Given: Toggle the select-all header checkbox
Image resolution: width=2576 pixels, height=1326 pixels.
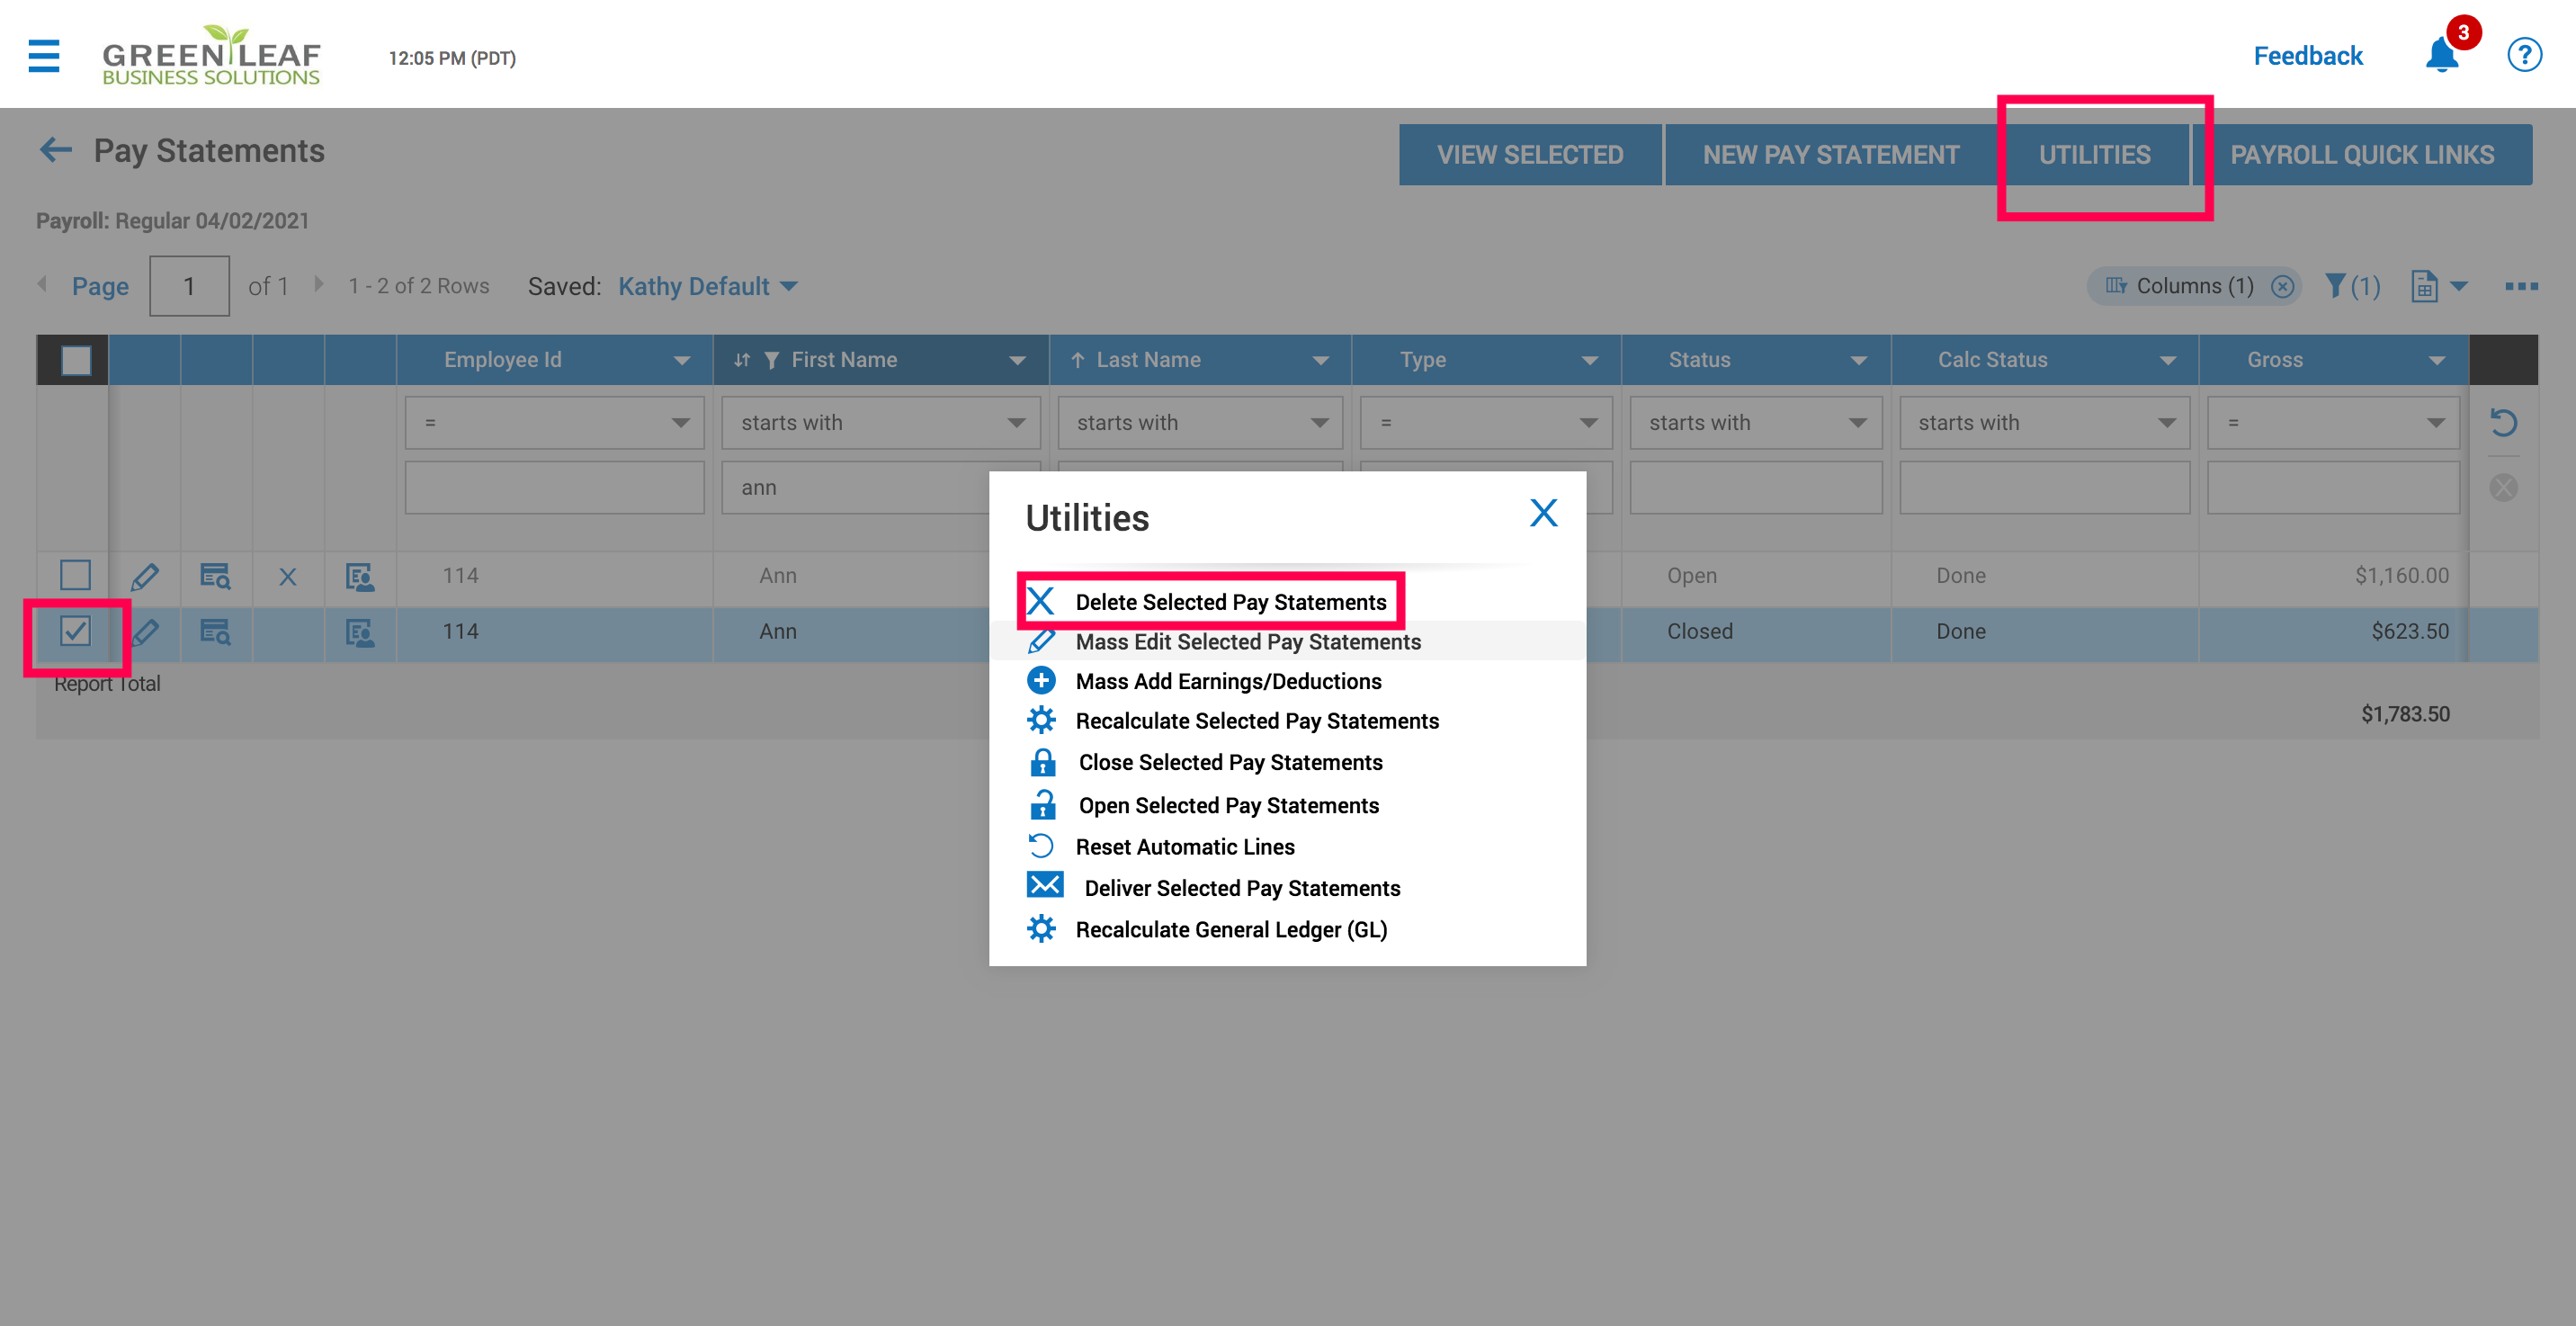Looking at the screenshot, I should 76,360.
